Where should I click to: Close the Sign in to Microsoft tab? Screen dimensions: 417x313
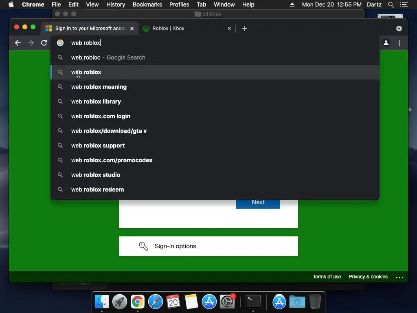pos(132,29)
